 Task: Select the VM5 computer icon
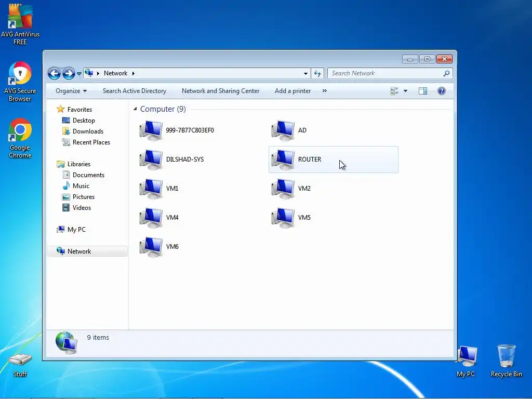(x=283, y=218)
